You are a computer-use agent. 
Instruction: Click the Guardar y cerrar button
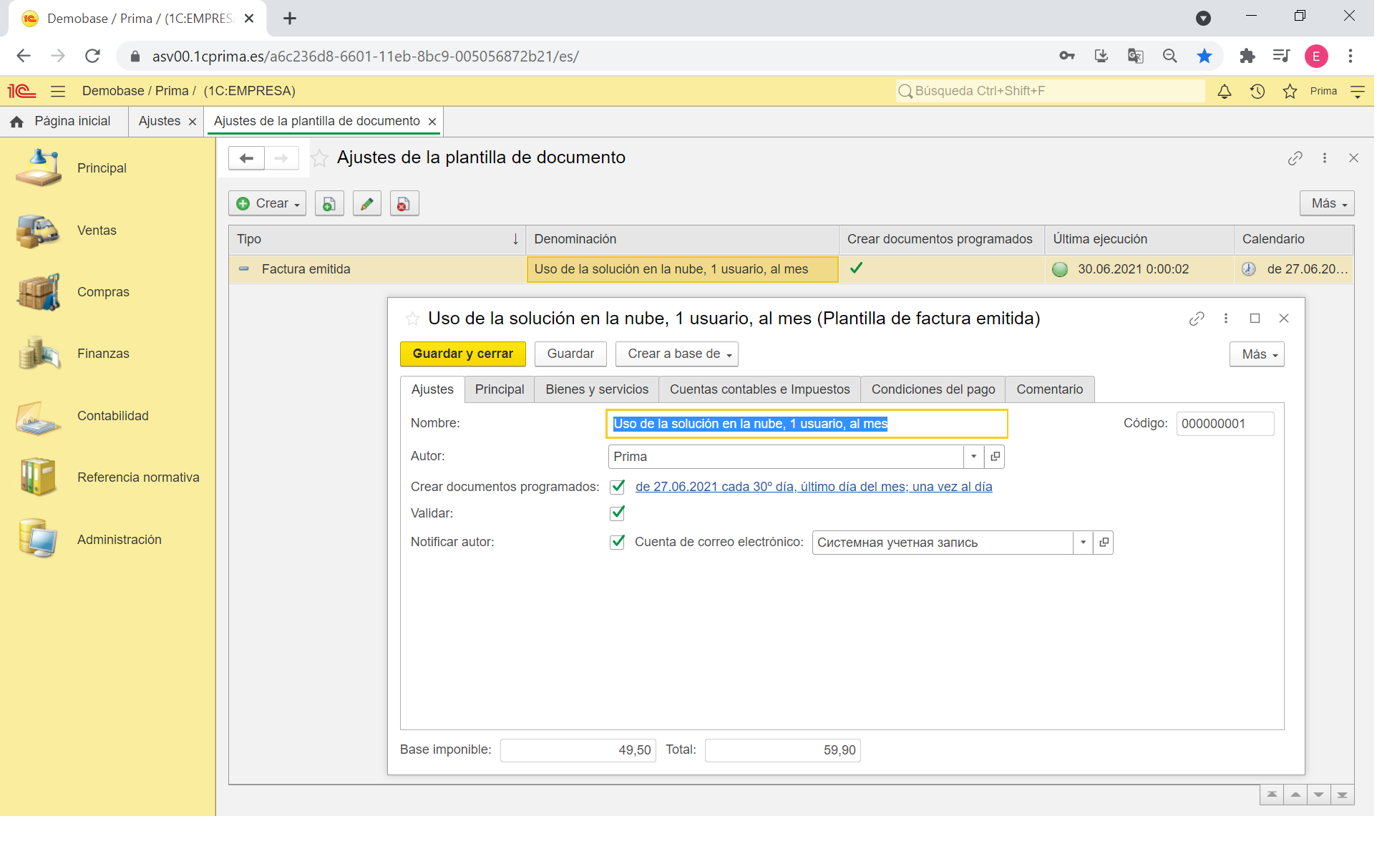(x=464, y=354)
